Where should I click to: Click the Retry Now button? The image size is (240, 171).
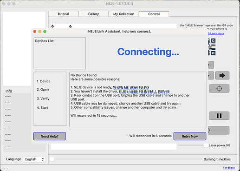(x=190, y=136)
